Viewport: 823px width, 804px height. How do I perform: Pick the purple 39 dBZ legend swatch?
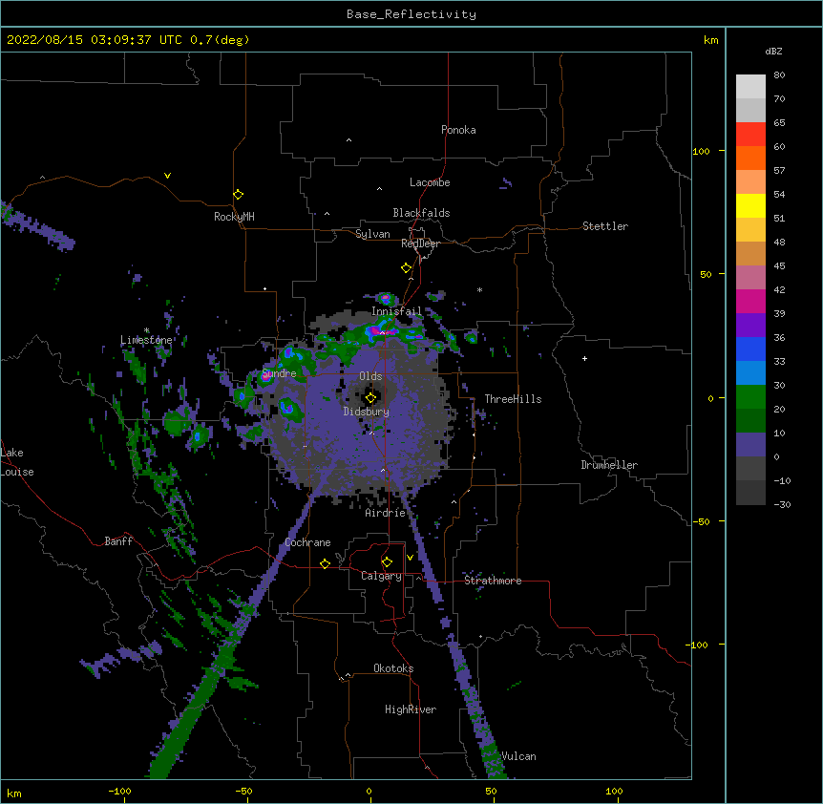coord(750,326)
